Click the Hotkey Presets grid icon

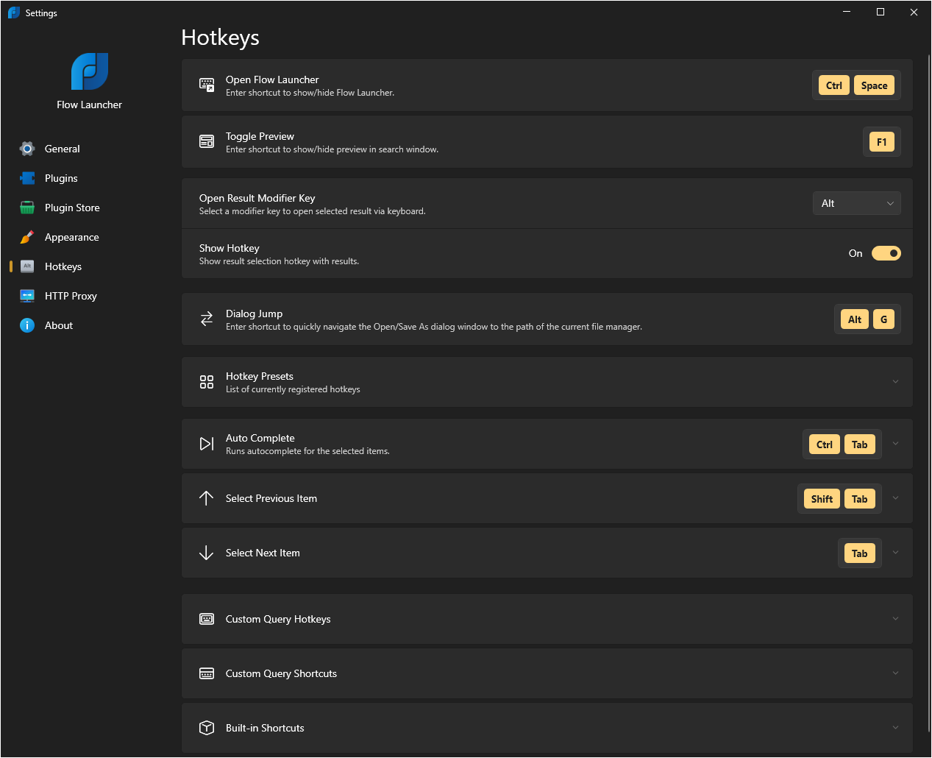pyautogui.click(x=207, y=382)
